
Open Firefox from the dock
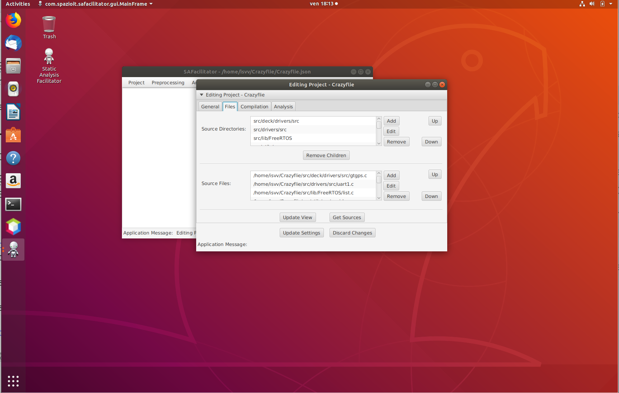click(13, 20)
